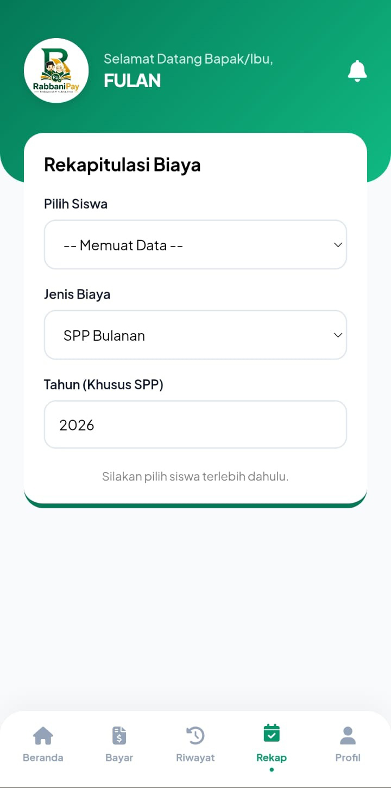391x788 pixels.
Task: Click the FULAN user name
Action: [x=133, y=81]
